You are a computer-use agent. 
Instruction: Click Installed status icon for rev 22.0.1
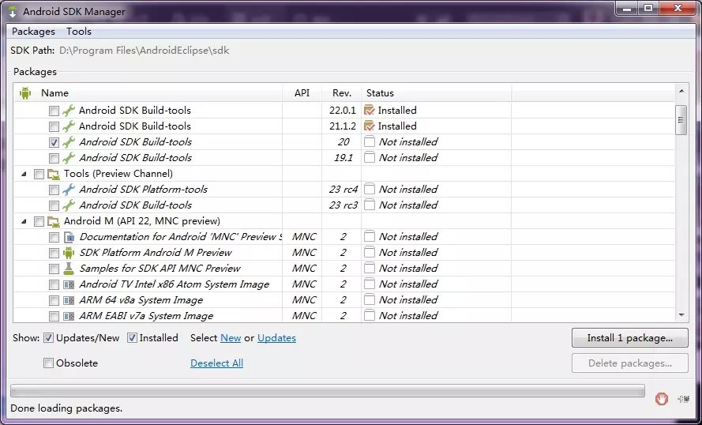[370, 110]
